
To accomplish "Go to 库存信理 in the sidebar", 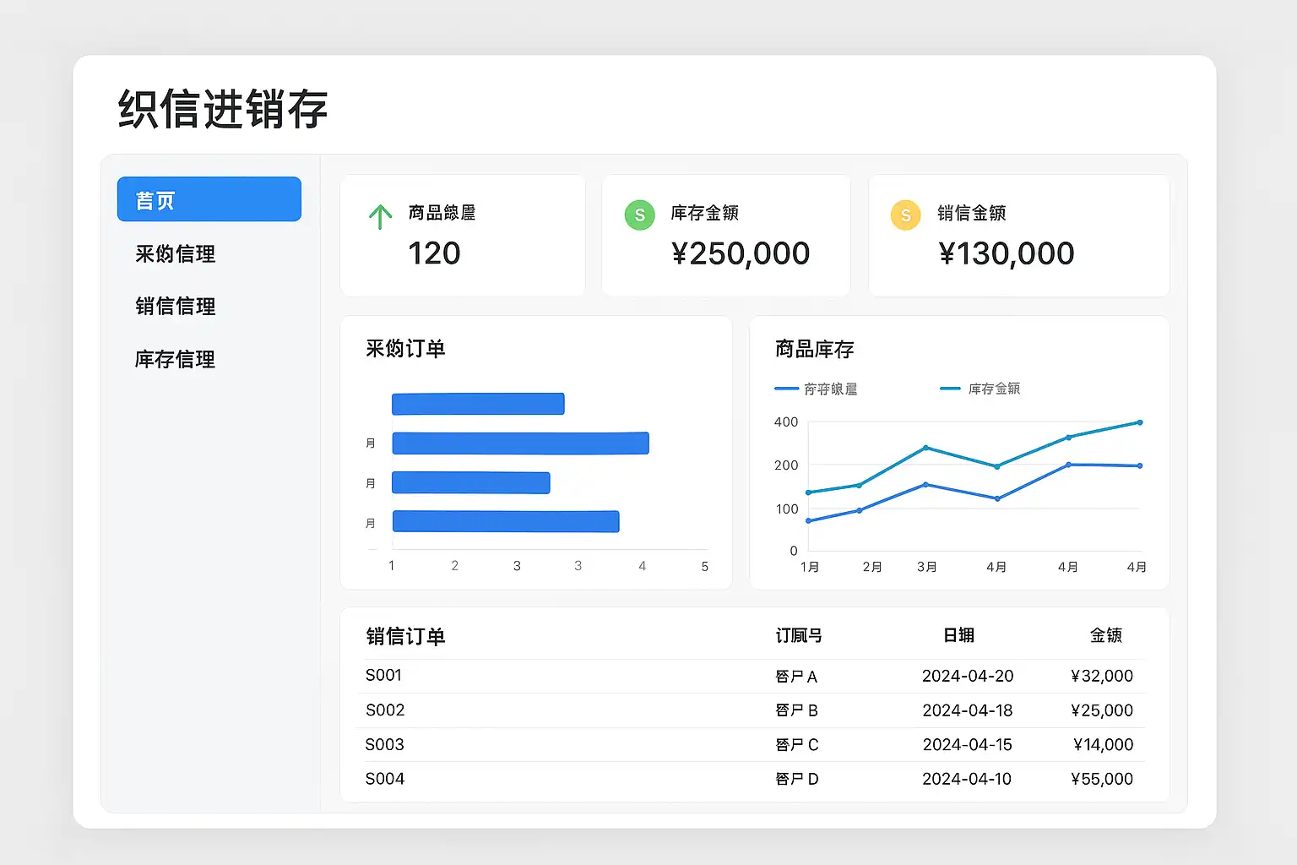I will (175, 359).
